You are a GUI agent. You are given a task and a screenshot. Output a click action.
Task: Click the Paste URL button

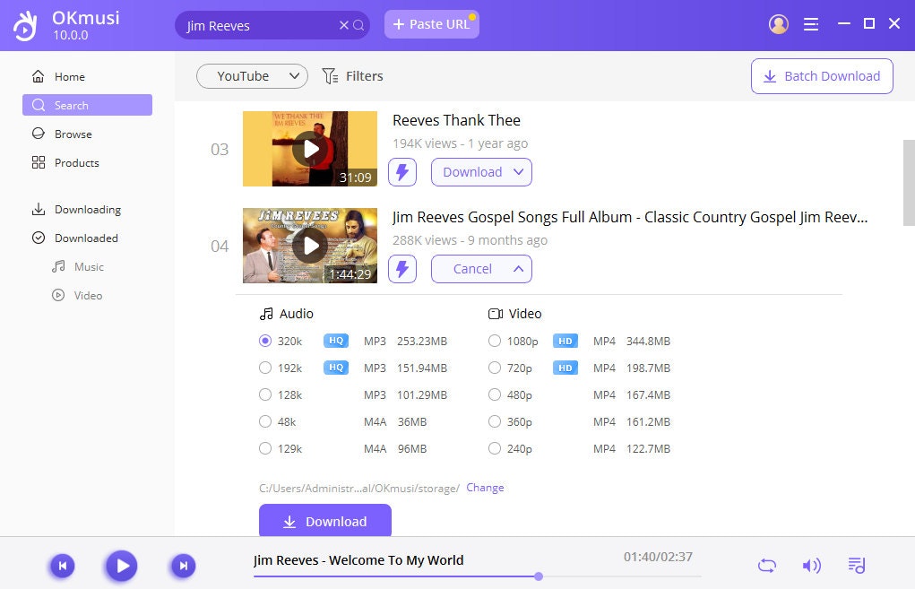(432, 24)
